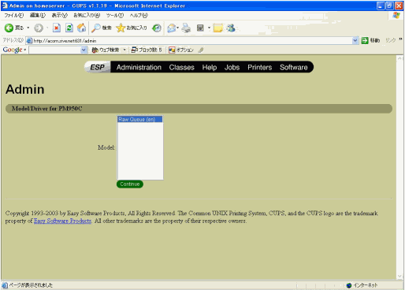Open the Administration tab in CUPS
This screenshot has height=290, width=405.
(x=139, y=67)
